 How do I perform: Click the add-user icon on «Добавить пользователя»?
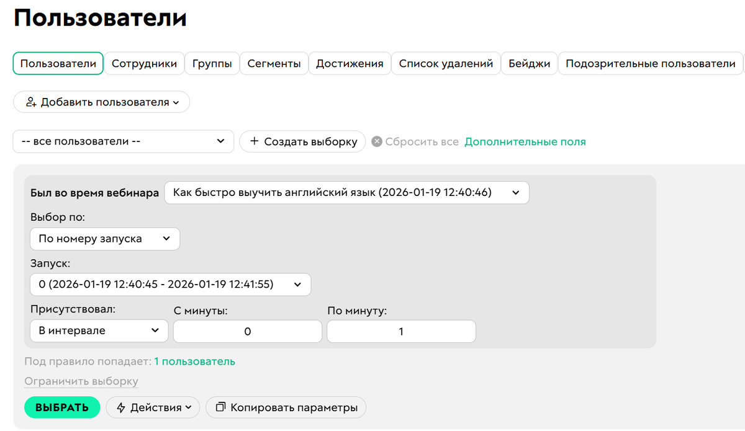[30, 102]
